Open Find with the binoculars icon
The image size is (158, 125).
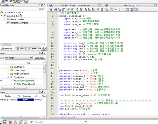pos(56,9)
